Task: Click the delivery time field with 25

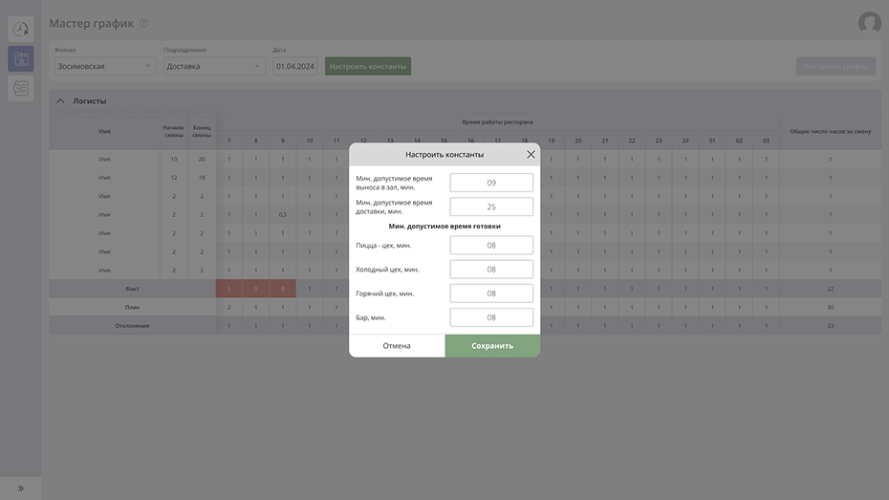Action: (x=491, y=207)
